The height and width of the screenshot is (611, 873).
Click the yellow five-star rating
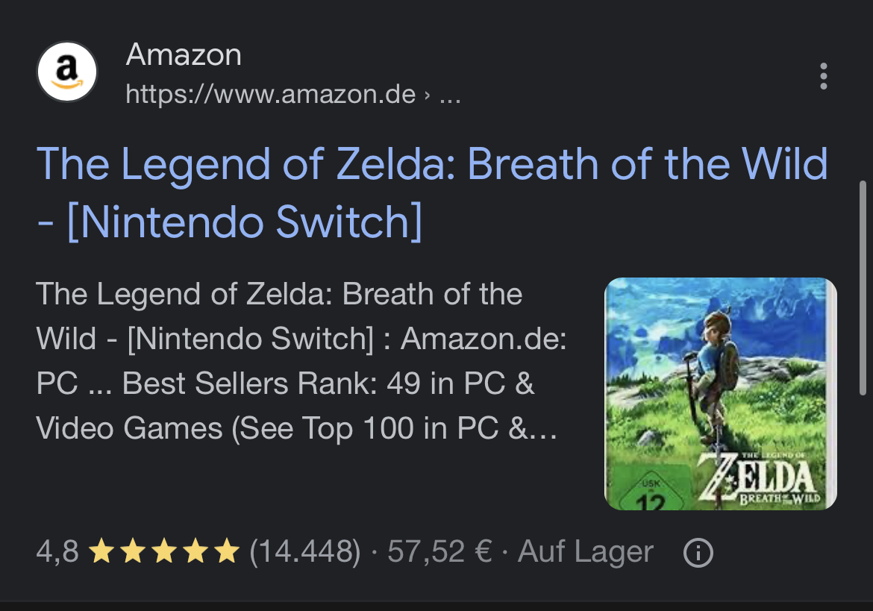coord(163,553)
